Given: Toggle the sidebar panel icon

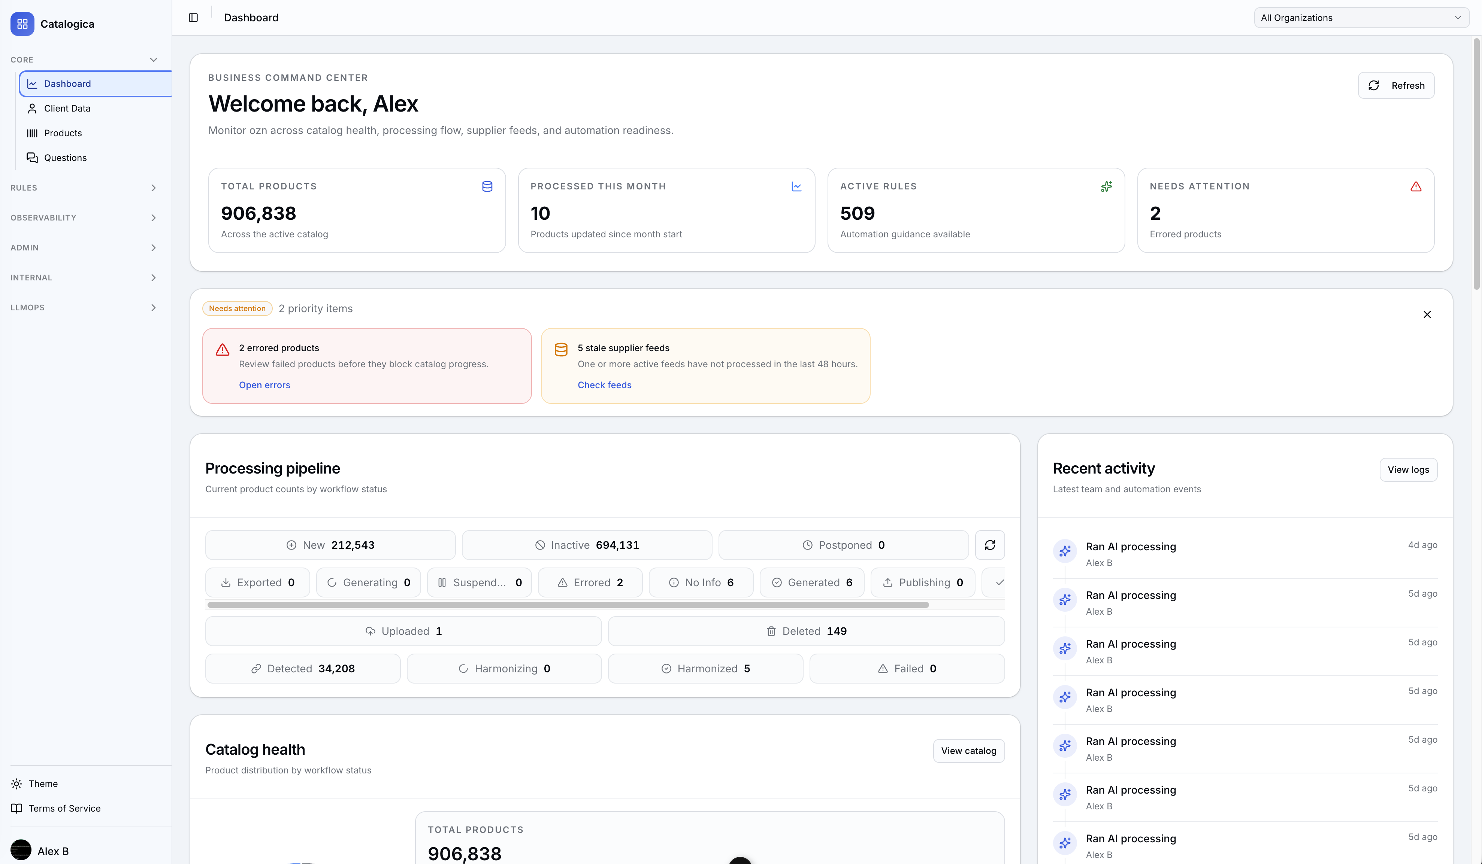Looking at the screenshot, I should 193,18.
